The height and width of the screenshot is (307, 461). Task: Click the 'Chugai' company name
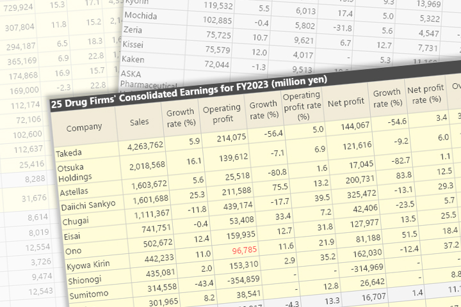[76, 221]
